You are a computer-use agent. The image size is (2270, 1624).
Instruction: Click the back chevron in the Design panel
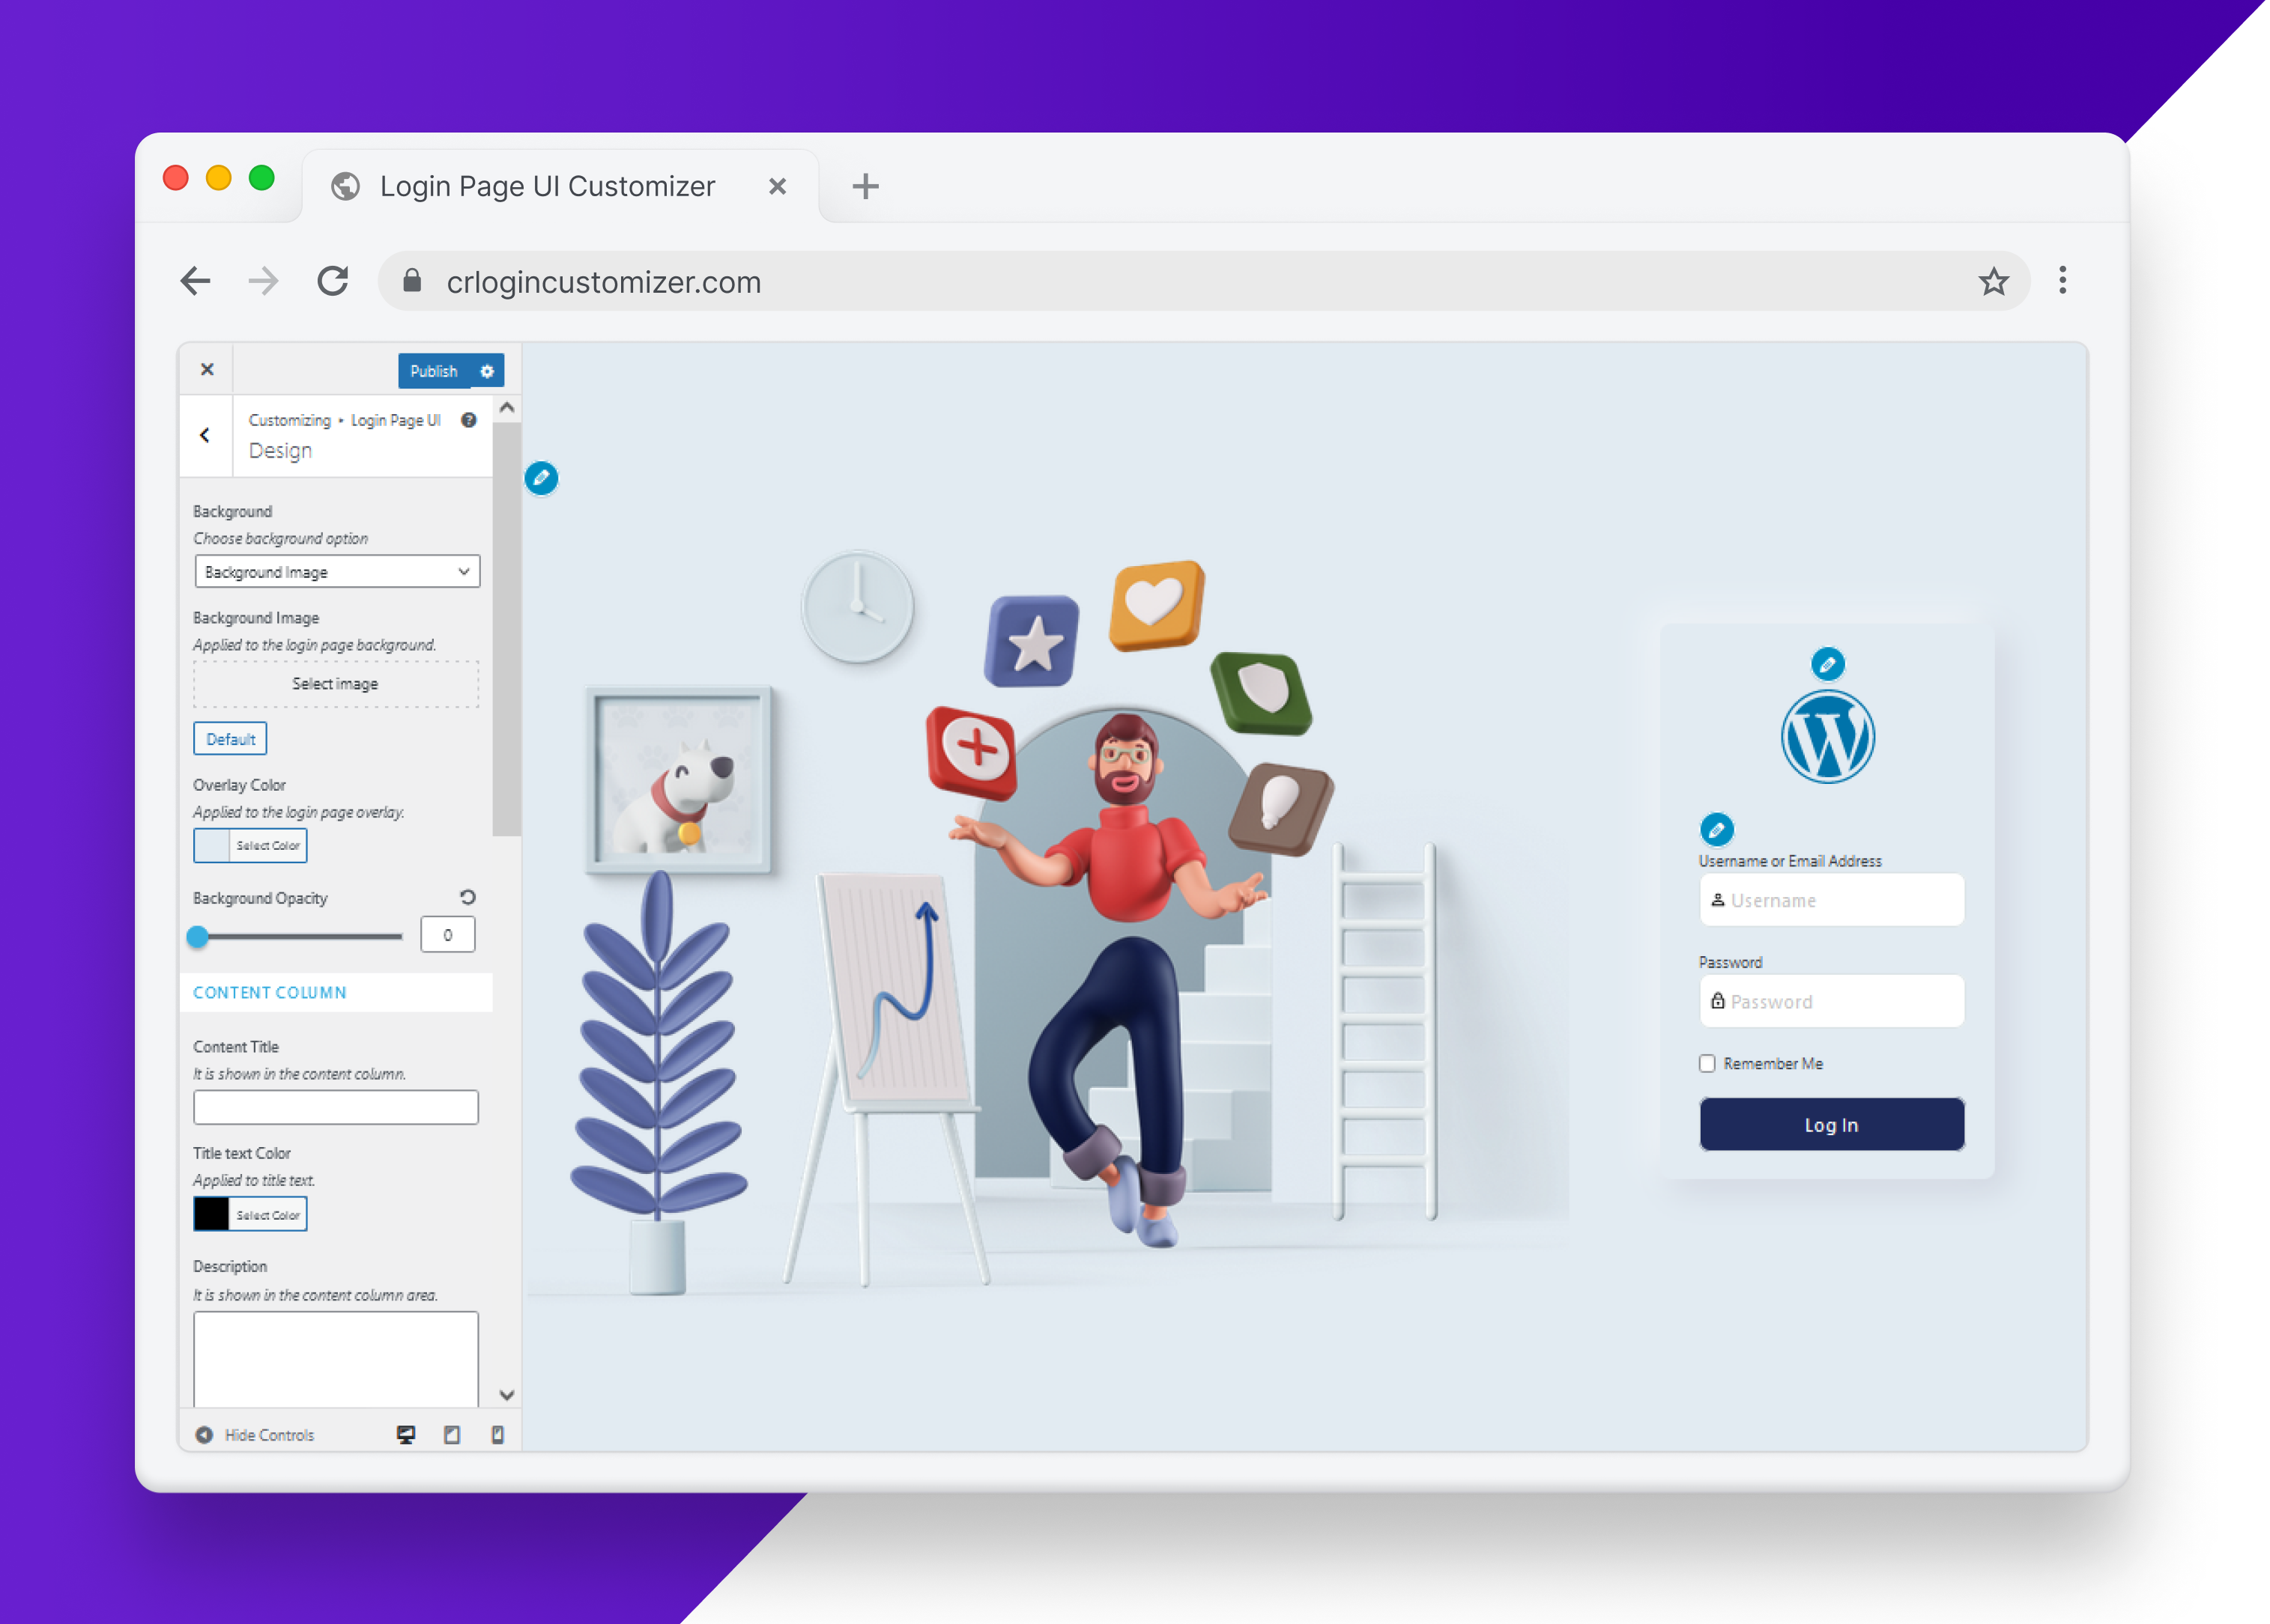pyautogui.click(x=206, y=435)
